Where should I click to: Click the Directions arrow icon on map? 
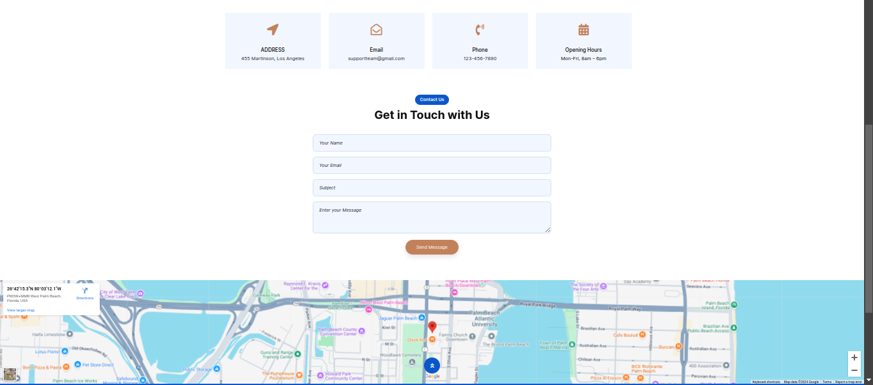[85, 290]
